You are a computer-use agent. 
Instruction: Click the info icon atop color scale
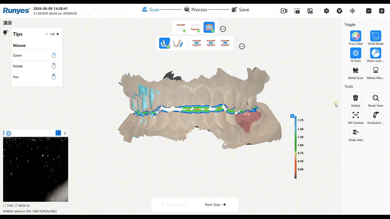pyautogui.click(x=292, y=116)
